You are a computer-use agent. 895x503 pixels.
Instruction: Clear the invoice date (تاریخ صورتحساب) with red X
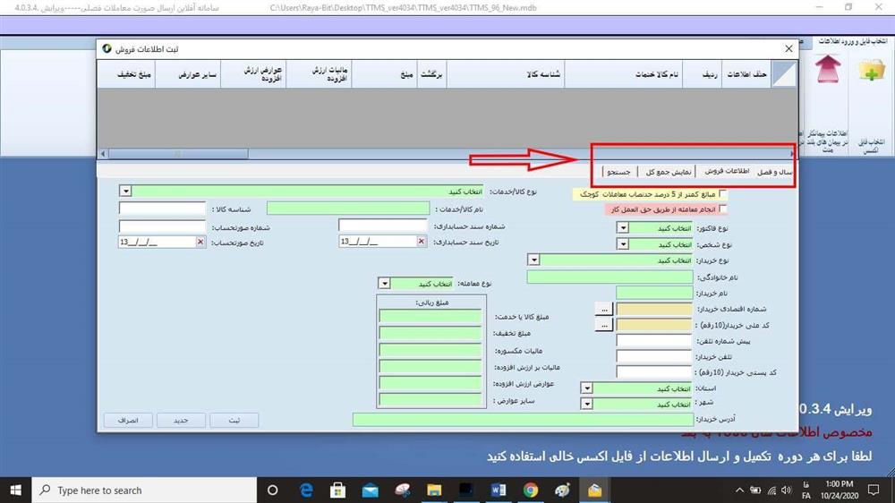[200, 242]
